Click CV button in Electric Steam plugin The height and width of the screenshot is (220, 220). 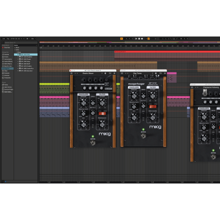[x=110, y=73]
